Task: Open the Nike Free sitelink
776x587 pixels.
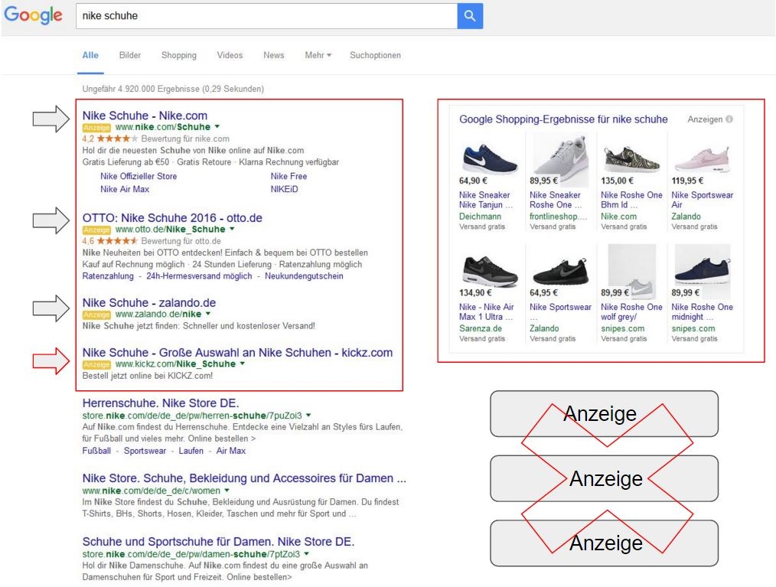Action: (289, 176)
